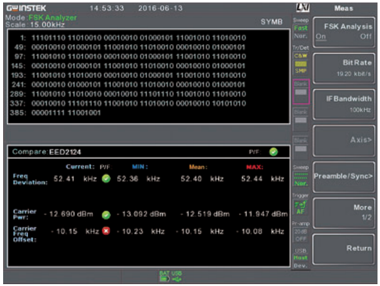Click the date 2016-06-13
The height and width of the screenshot is (286, 380).
(160, 9)
